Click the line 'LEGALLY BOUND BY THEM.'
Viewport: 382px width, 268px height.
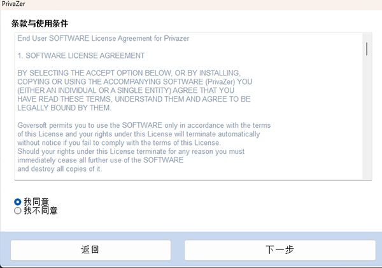click(64, 107)
